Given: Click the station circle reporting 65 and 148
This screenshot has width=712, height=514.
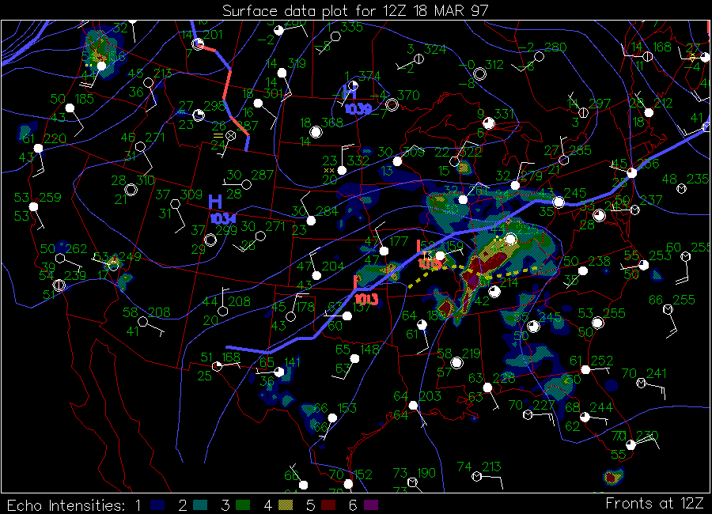Looking at the screenshot, I should point(354,359).
